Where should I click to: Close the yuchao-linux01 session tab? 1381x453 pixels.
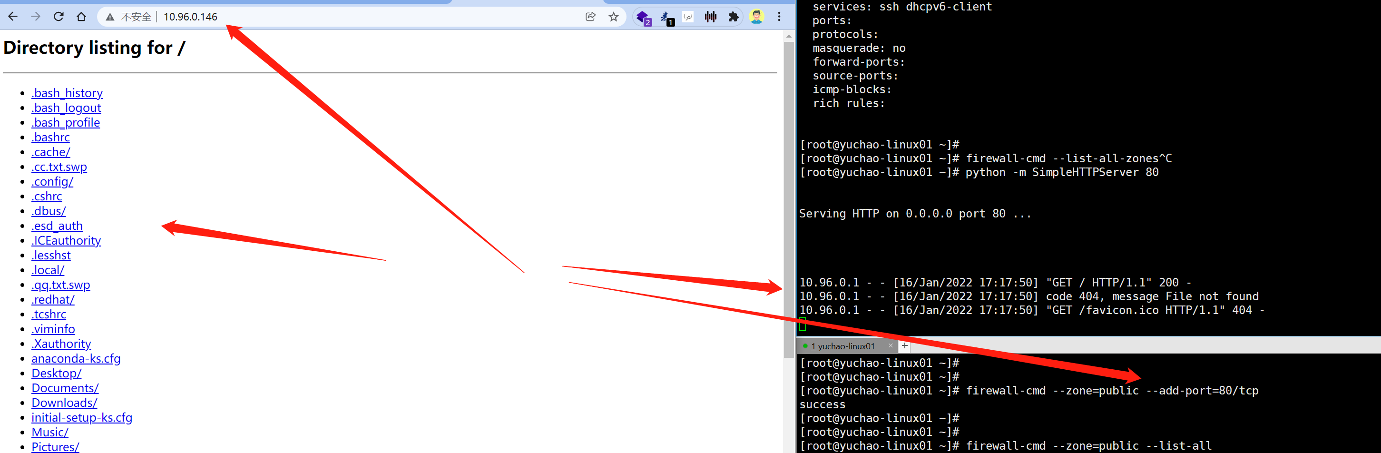pyautogui.click(x=891, y=346)
